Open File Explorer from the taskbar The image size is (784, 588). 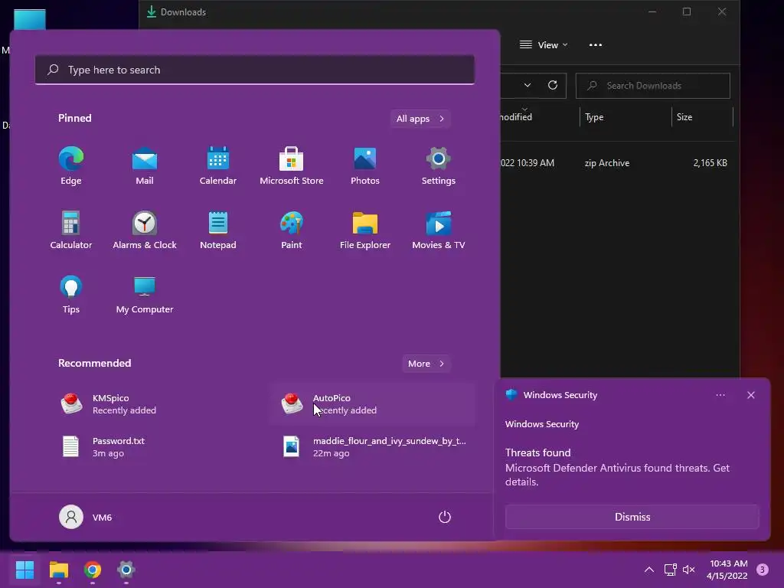point(58,570)
